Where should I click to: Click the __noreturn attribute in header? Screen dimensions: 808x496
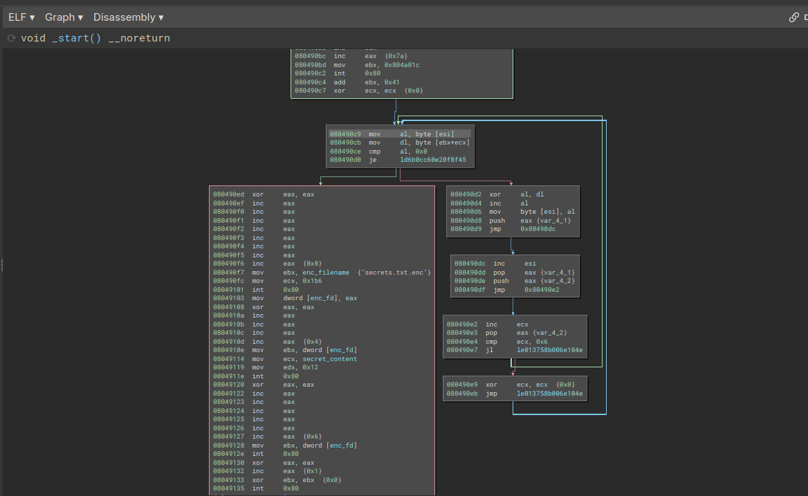click(139, 38)
